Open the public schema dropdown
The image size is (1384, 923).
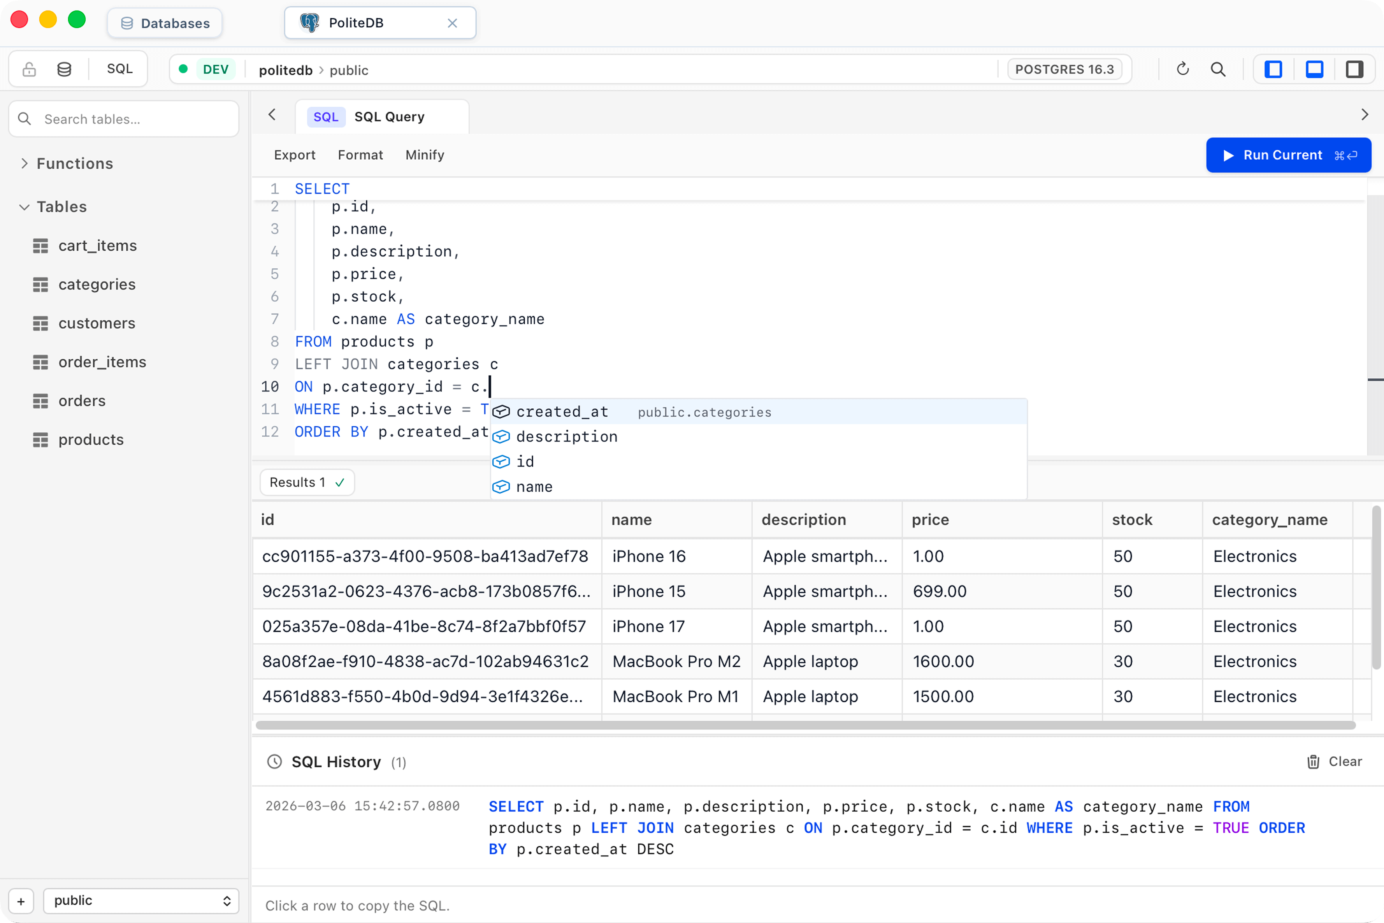(x=141, y=901)
